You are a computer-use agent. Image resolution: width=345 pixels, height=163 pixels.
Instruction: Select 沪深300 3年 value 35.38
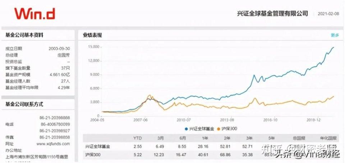point(248,155)
